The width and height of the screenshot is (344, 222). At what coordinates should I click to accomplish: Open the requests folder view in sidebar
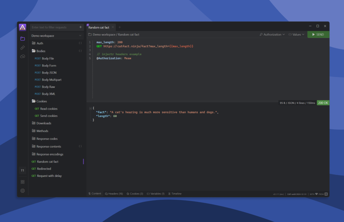[x=23, y=39]
